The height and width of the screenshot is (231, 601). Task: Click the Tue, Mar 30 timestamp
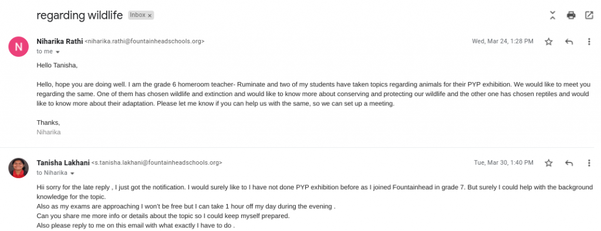pos(504,163)
